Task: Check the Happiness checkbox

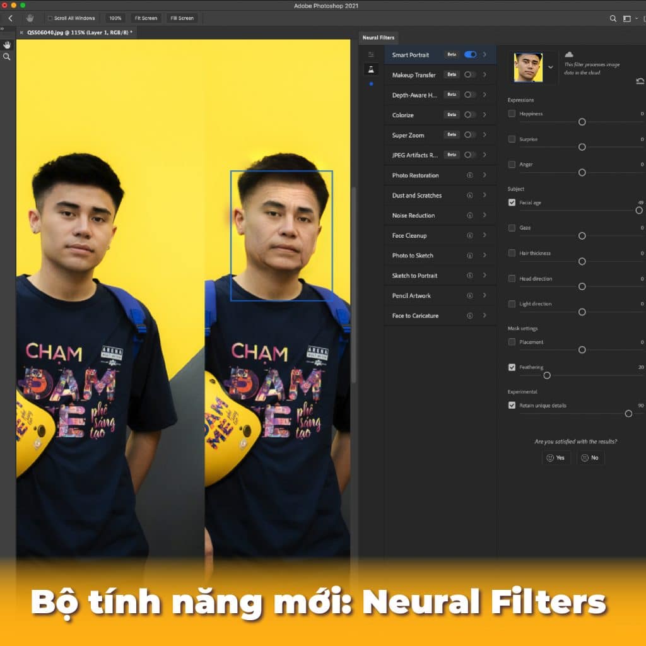Action: tap(512, 114)
